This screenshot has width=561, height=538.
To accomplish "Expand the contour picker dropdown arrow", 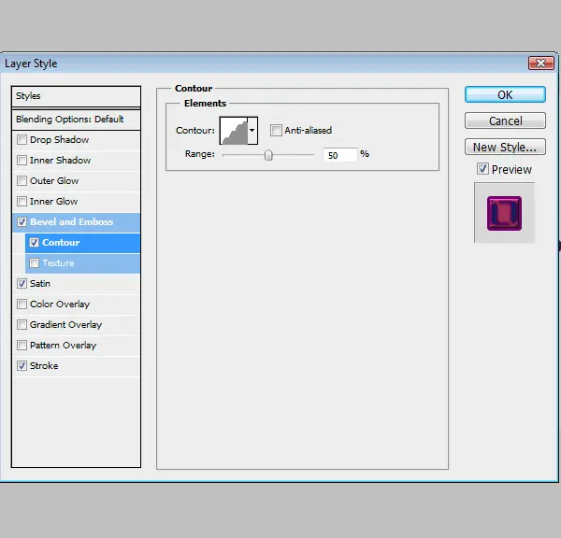I will pyautogui.click(x=252, y=131).
